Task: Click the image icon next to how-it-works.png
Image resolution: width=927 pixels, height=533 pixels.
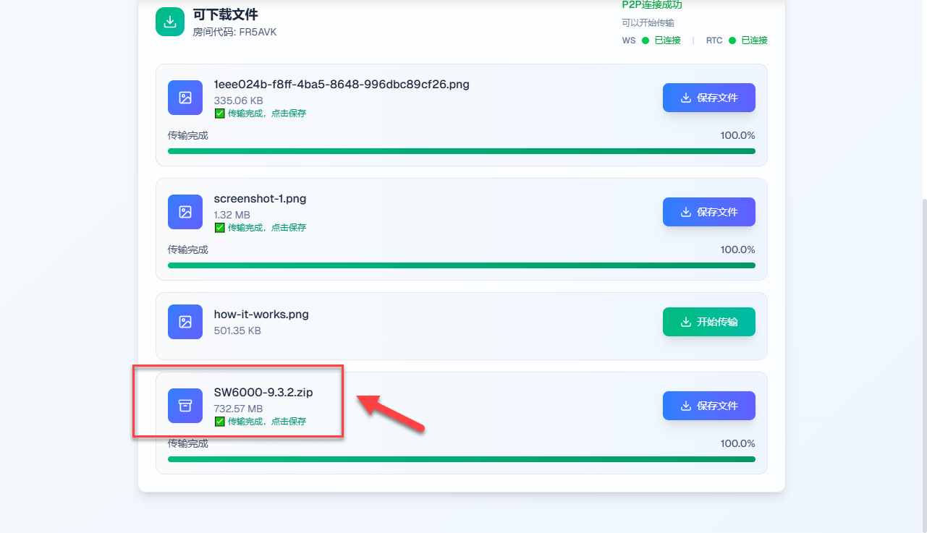Action: (x=185, y=322)
